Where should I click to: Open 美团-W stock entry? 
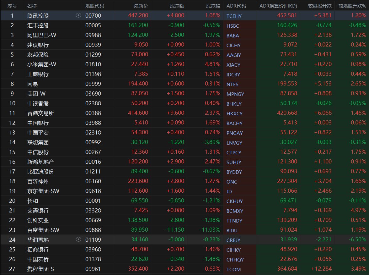[36, 94]
